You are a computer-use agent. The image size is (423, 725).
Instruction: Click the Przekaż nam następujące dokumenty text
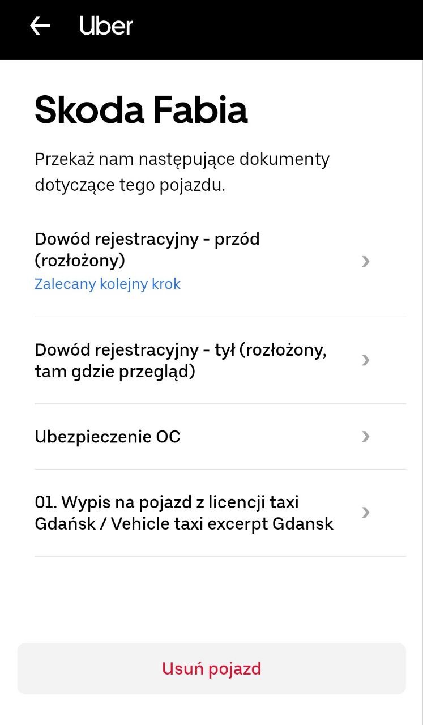click(x=182, y=159)
